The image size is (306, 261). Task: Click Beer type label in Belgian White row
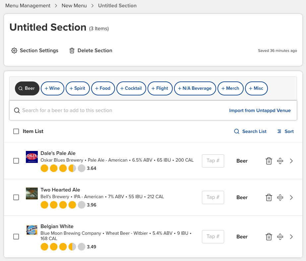242,237
